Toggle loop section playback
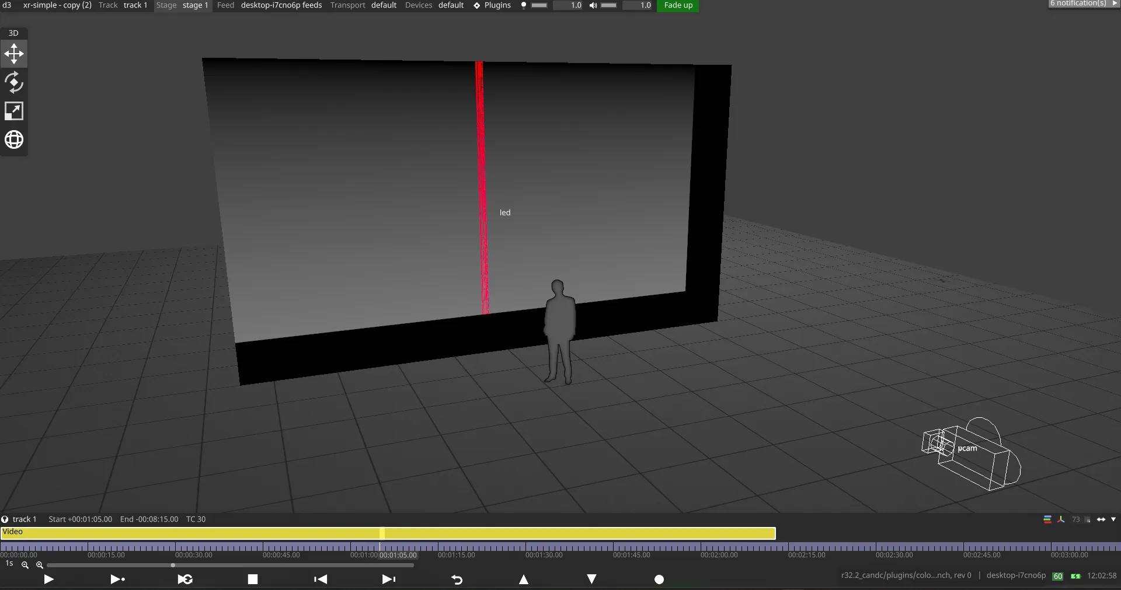This screenshot has height=590, width=1121. tap(185, 579)
